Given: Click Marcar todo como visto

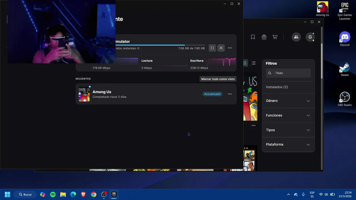Looking at the screenshot, I should (218, 79).
